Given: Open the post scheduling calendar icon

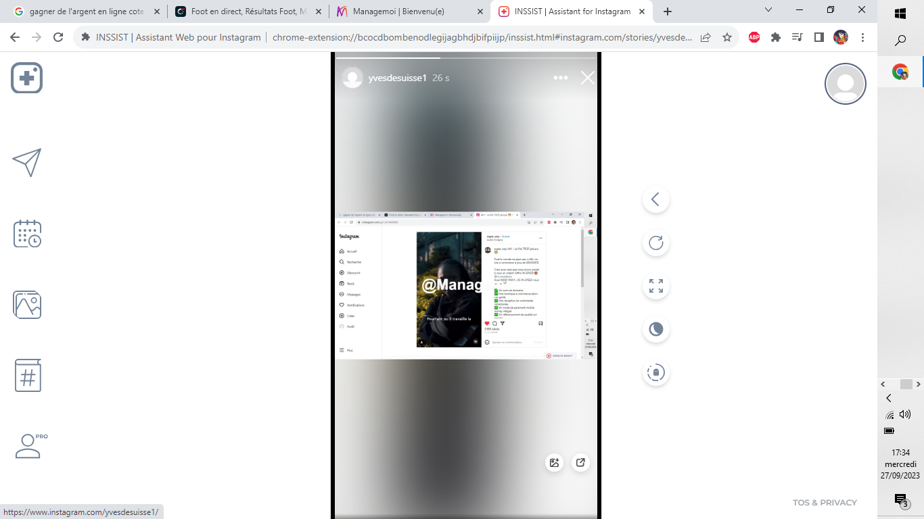Looking at the screenshot, I should click(x=27, y=233).
